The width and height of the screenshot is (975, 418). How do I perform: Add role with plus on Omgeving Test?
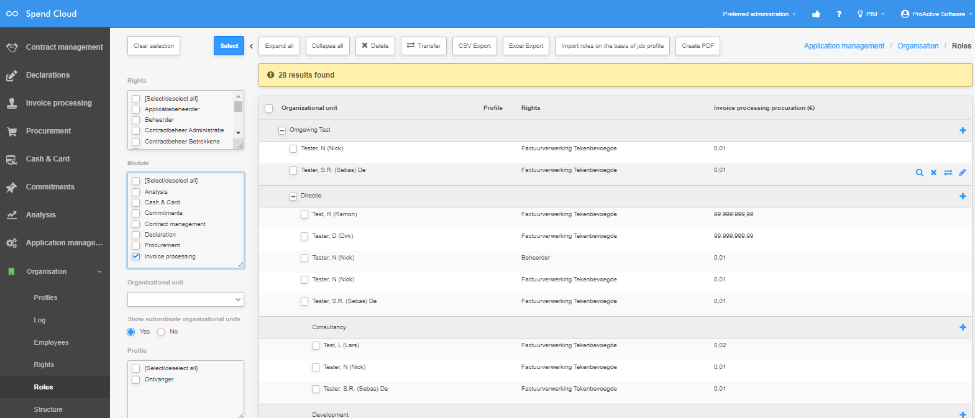point(963,130)
